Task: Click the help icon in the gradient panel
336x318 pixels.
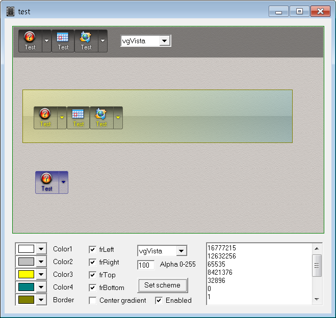Action: [45, 114]
